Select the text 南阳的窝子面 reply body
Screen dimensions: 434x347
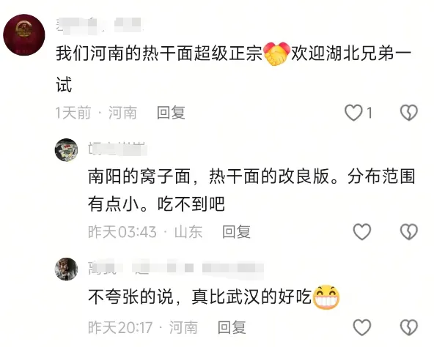tap(251, 190)
